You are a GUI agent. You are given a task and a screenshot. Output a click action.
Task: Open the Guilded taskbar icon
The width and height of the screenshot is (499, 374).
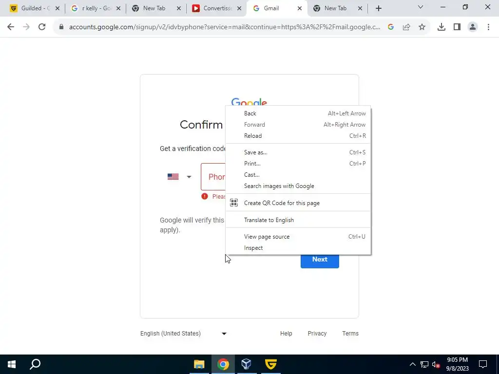tap(270, 364)
